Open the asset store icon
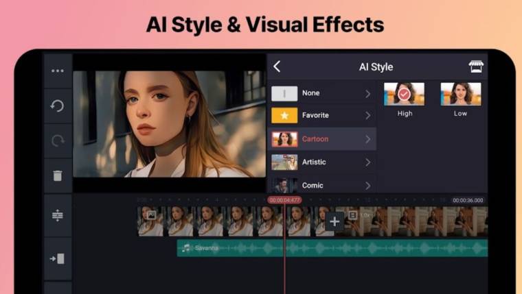 tap(476, 66)
